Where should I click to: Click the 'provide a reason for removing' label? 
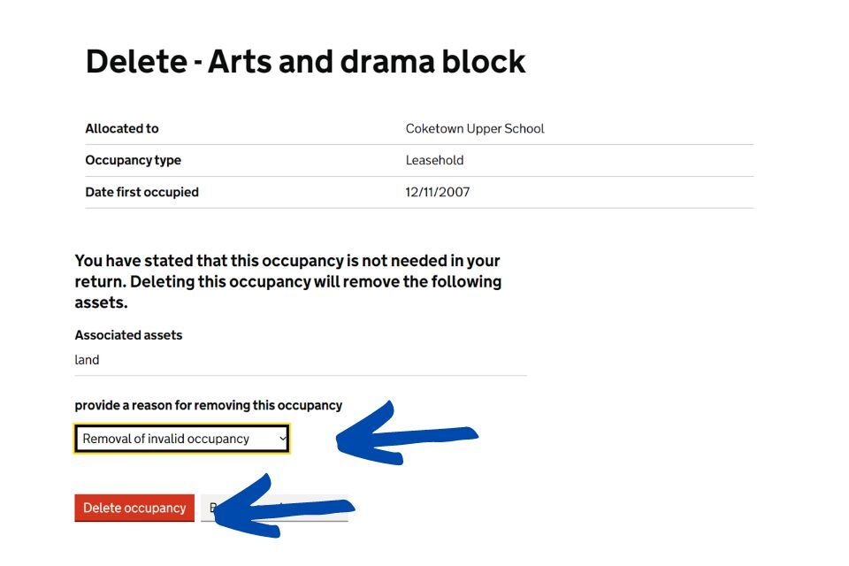coord(208,405)
